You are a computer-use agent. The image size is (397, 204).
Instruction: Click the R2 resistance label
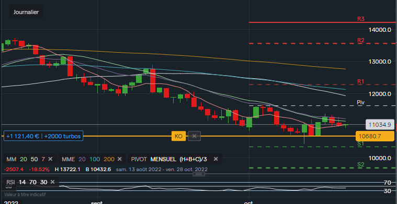point(361,40)
